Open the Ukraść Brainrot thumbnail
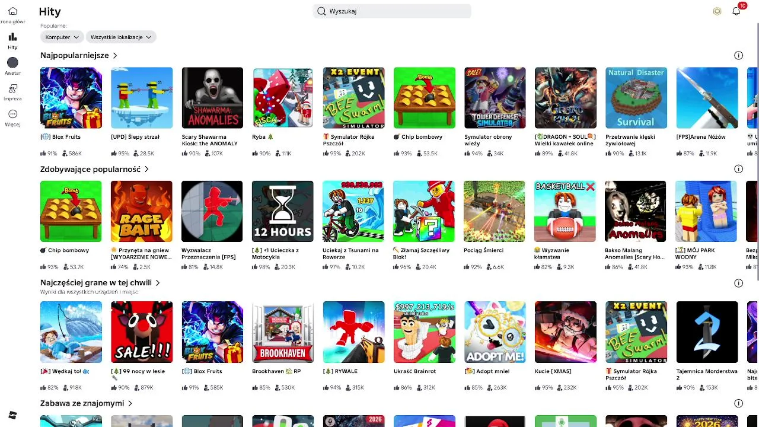 425,332
